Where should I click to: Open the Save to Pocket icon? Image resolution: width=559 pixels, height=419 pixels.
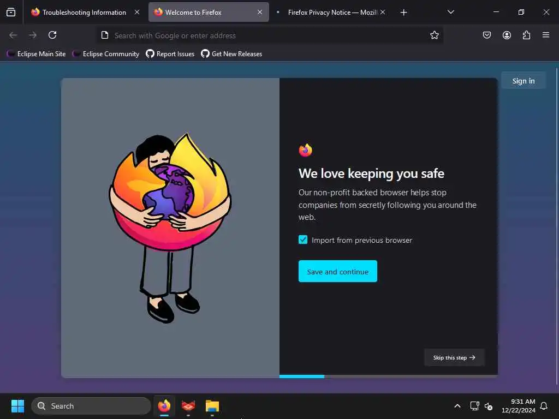[x=486, y=35]
